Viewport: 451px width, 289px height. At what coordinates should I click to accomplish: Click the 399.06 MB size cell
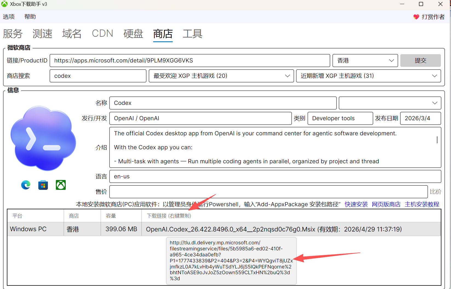point(121,229)
